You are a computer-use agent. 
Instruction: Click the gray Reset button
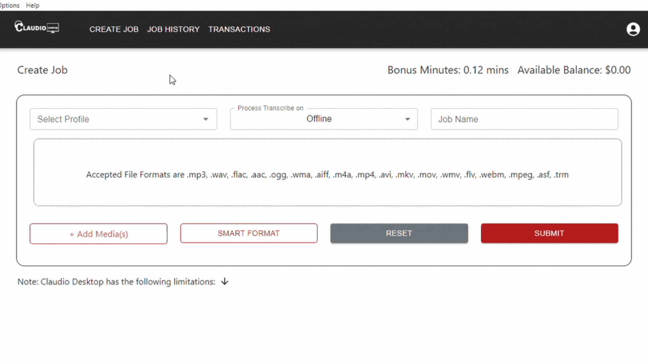pyautogui.click(x=399, y=233)
